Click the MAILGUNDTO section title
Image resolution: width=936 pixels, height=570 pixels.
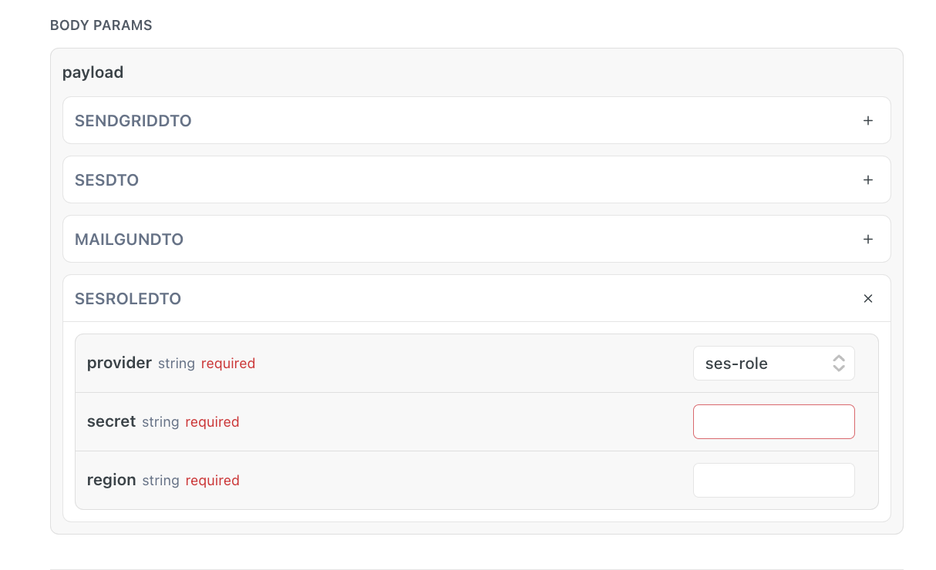click(129, 240)
